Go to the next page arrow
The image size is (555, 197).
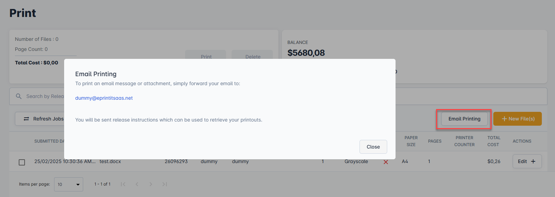[151, 184]
